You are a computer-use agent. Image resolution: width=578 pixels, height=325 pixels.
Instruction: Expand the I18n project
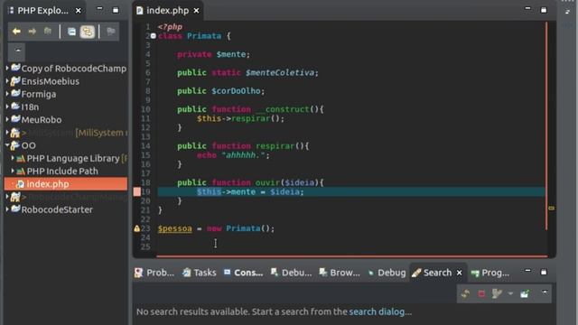tap(7, 107)
